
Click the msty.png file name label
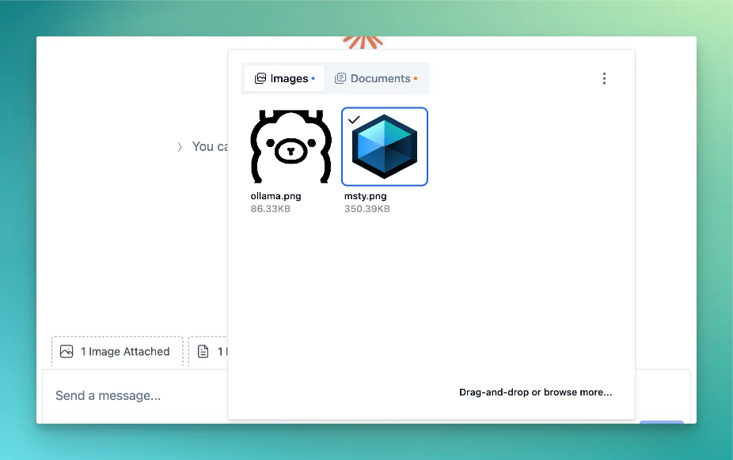[366, 196]
